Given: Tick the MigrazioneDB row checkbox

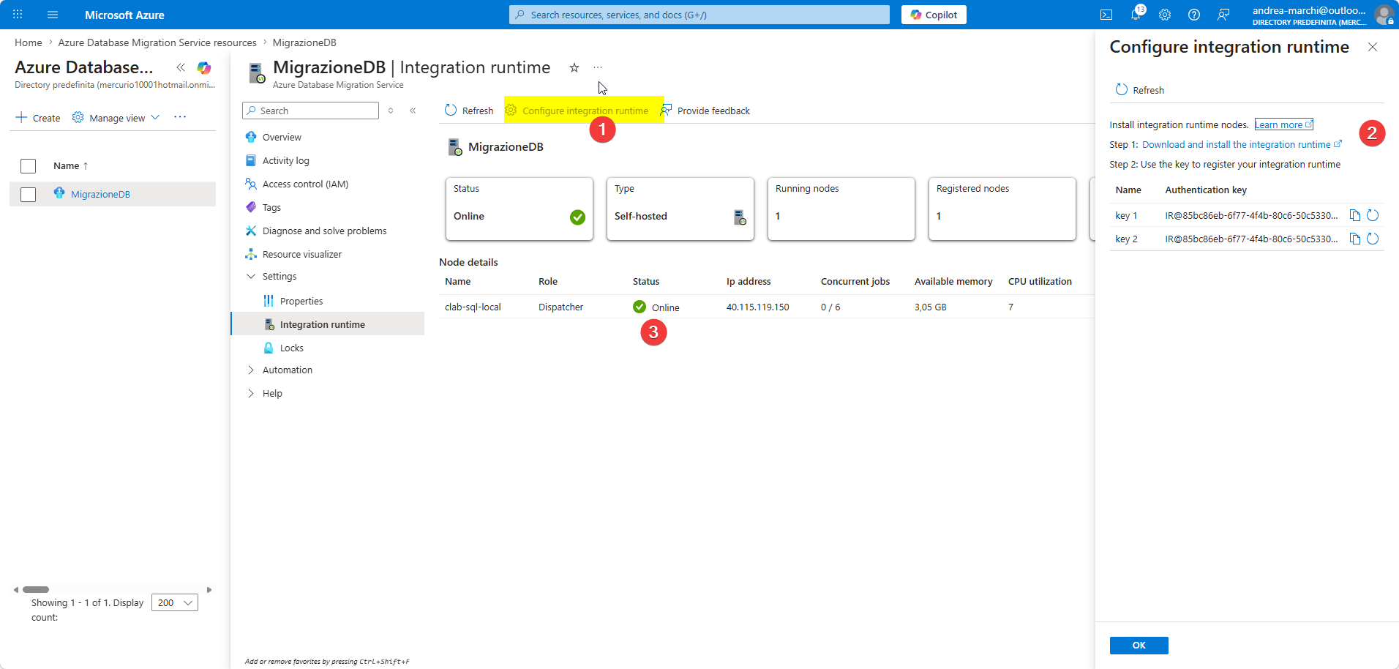Looking at the screenshot, I should coord(29,195).
